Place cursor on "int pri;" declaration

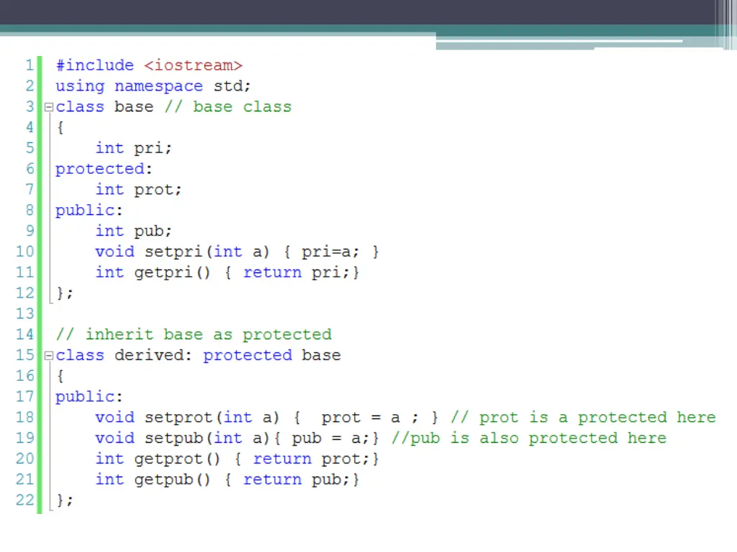134,148
